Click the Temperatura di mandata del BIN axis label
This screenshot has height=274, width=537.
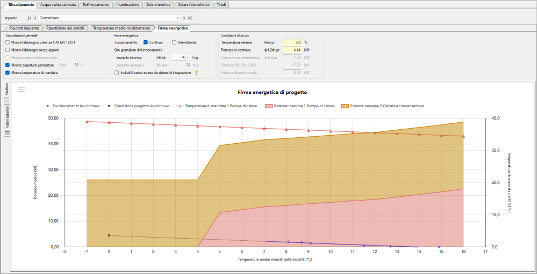(509, 182)
